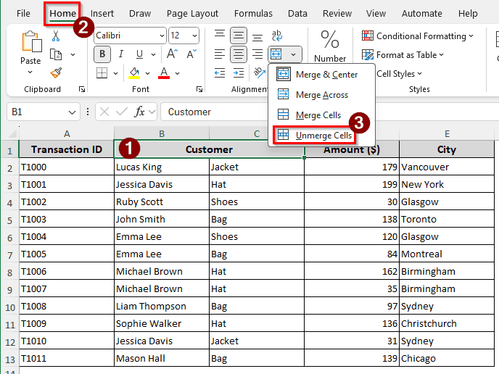Select row 5 header

click(9, 220)
